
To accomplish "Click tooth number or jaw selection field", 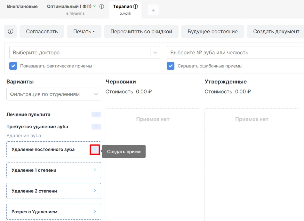I will click(236, 52).
